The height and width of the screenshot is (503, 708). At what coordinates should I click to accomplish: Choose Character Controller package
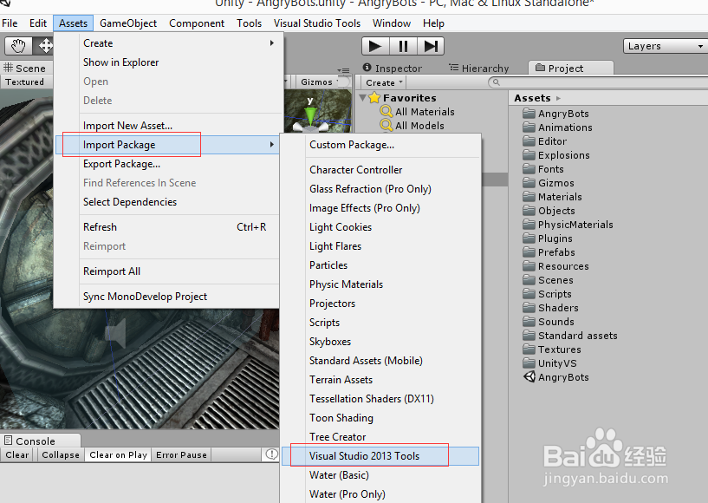click(x=380, y=169)
